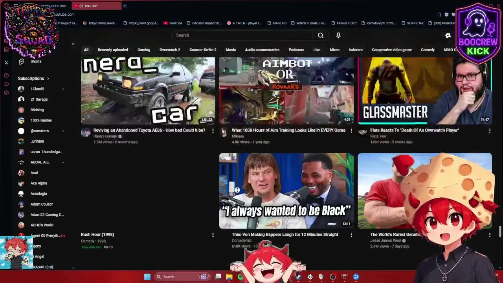Switch to the (8) YouTube browser tab
Image resolution: width=503 pixels, height=283 pixels.
(x=97, y=6)
